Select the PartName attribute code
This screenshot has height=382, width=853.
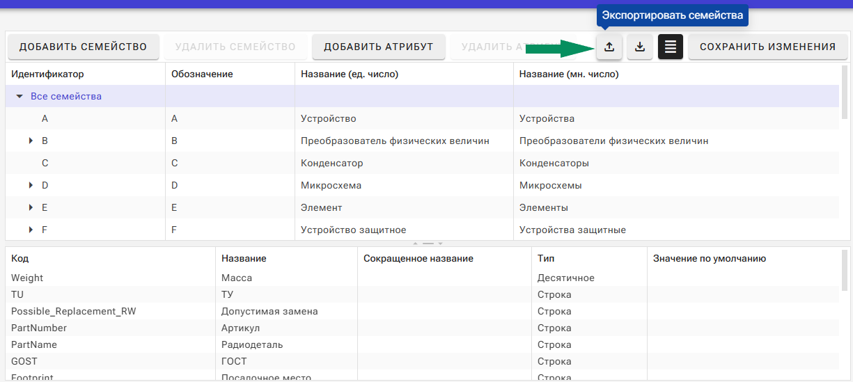[34, 345]
